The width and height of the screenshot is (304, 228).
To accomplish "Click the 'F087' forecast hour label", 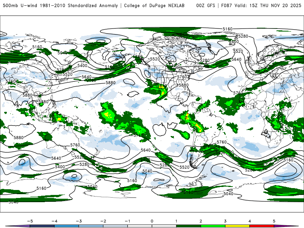I will pyautogui.click(x=227, y=5).
